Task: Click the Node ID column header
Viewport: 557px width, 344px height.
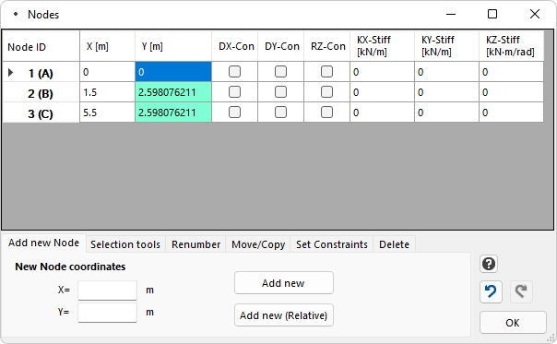Action: 41,46
